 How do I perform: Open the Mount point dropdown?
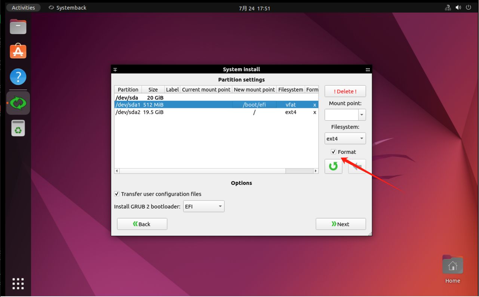pyautogui.click(x=361, y=115)
